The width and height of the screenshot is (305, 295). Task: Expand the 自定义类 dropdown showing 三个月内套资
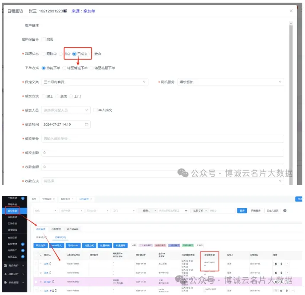[x=95, y=82]
